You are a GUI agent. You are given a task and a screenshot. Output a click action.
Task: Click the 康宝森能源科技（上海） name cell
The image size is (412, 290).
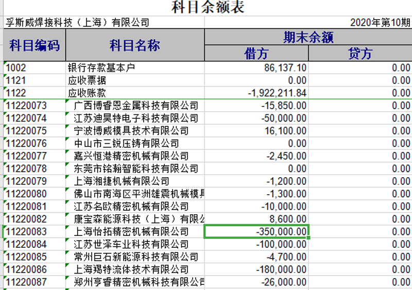(x=135, y=219)
